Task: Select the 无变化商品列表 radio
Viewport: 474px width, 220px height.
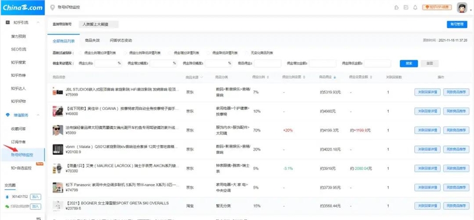Action: point(246,53)
